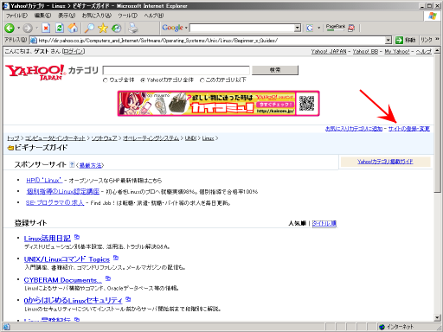Open the 表示(V) menu
Image resolution: width=443 pixels, height=332 pixels.
click(x=67, y=16)
